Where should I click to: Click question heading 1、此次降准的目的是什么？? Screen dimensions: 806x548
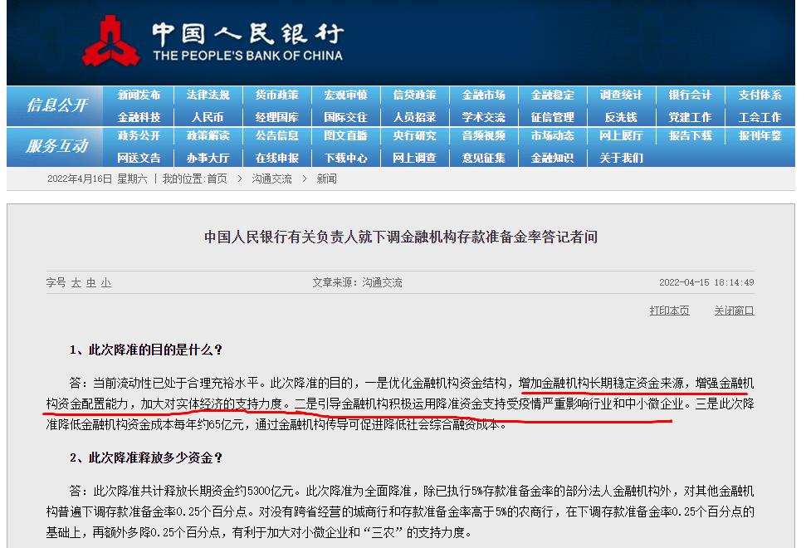146,350
